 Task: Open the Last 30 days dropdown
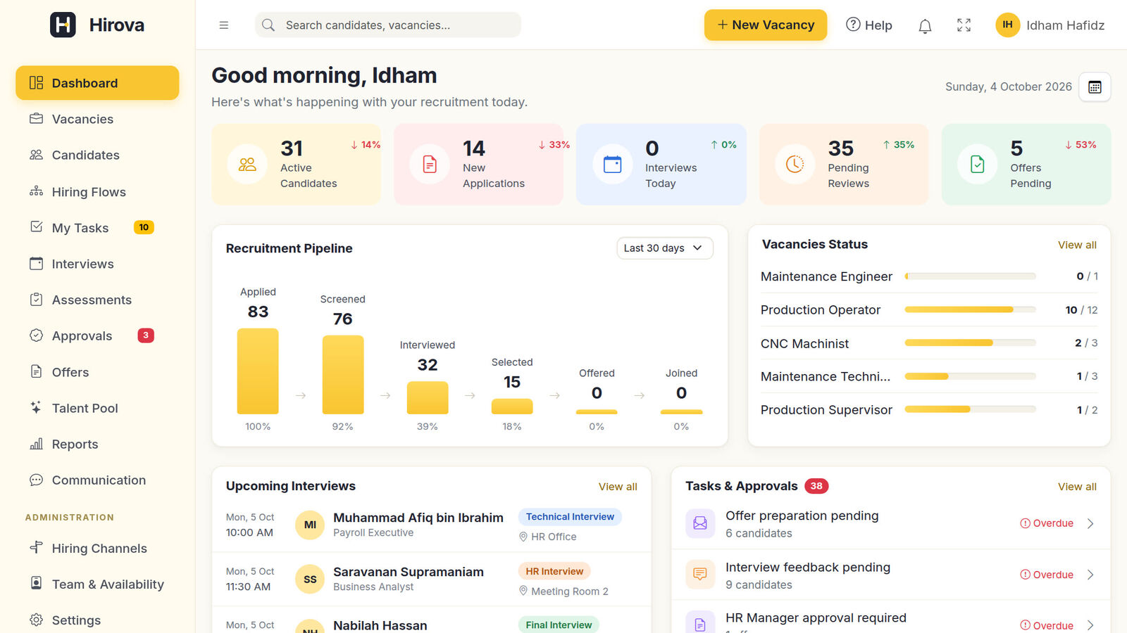(x=665, y=248)
